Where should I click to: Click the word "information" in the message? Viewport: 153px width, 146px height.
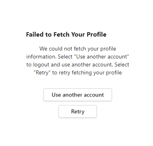(41, 56)
